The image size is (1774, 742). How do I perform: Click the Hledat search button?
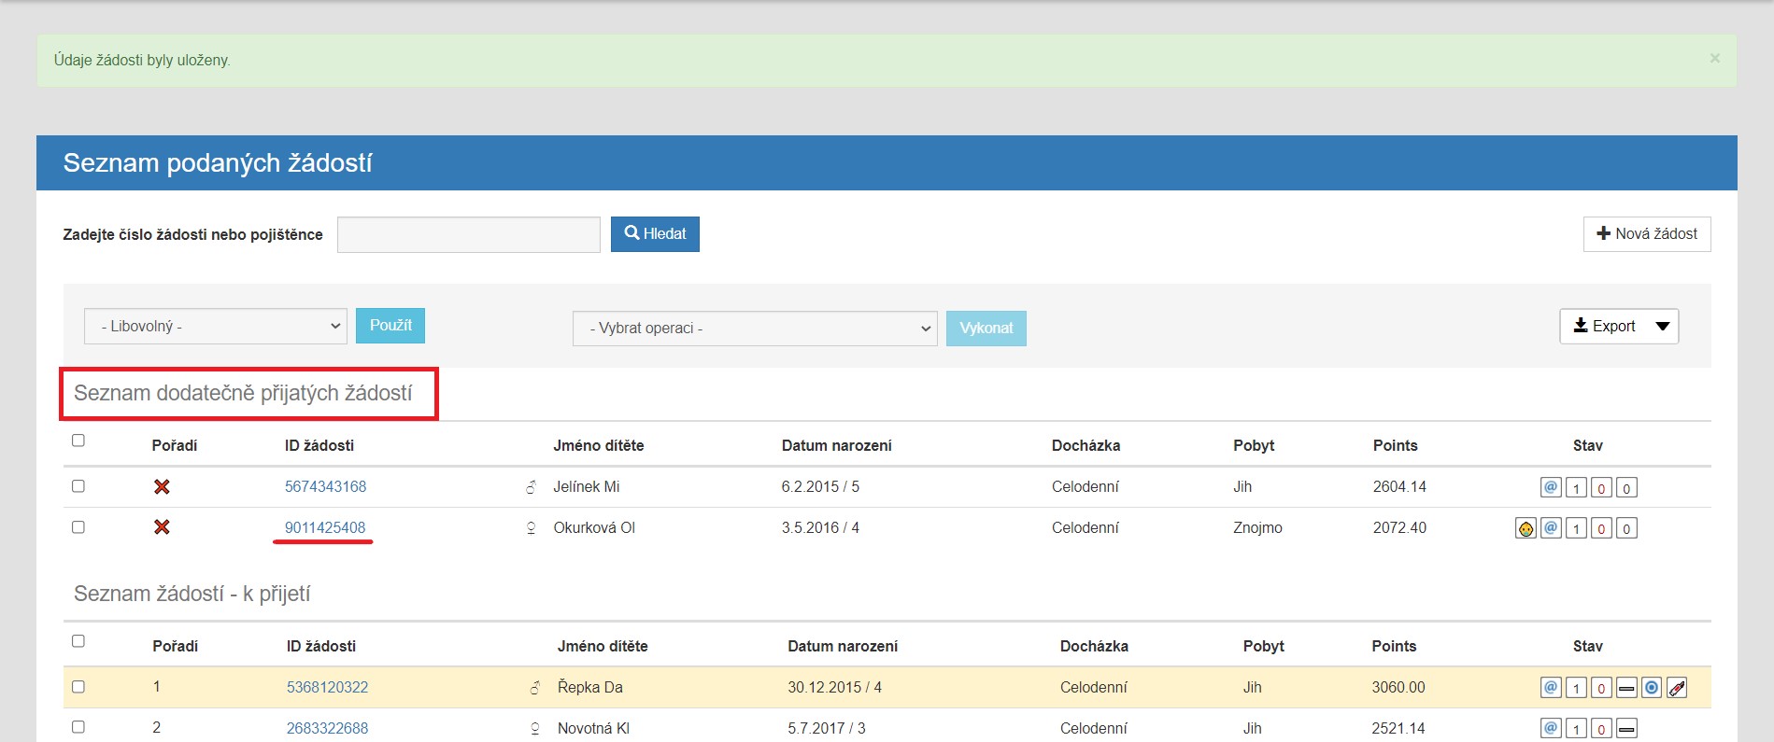tap(655, 234)
